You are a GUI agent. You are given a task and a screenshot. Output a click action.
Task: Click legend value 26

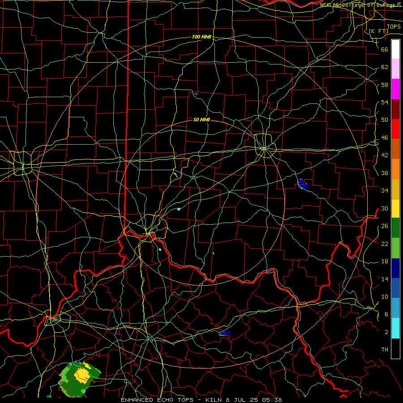coord(385,226)
